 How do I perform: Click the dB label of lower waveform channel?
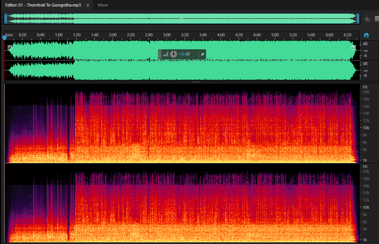tap(365, 63)
